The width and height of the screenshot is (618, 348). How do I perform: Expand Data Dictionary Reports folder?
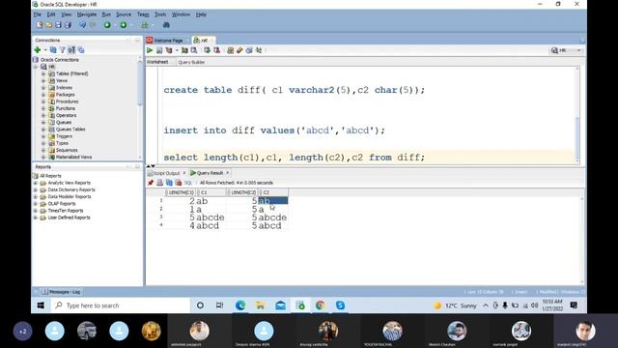coord(36,189)
